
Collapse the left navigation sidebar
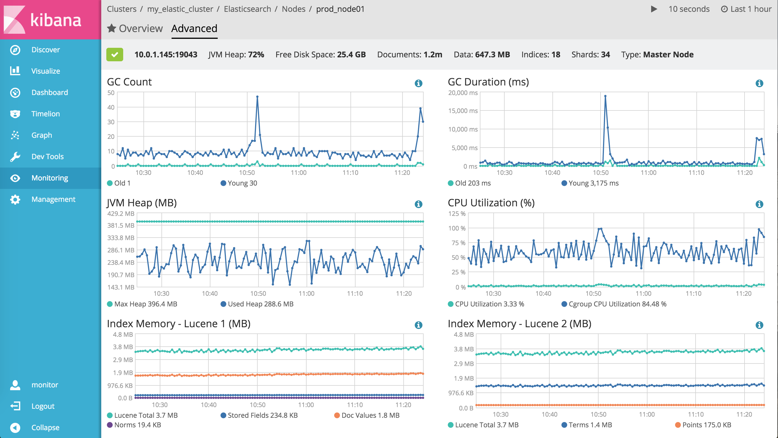click(x=45, y=427)
